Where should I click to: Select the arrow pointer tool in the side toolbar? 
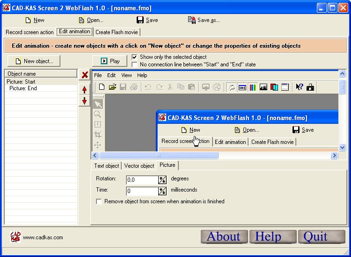pyautogui.click(x=98, y=104)
